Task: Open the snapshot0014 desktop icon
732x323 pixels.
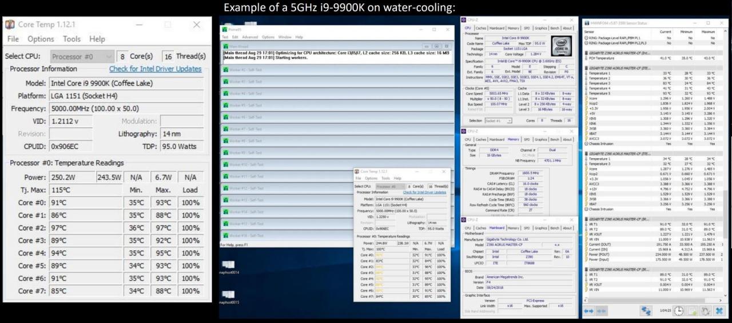Action: [229, 267]
